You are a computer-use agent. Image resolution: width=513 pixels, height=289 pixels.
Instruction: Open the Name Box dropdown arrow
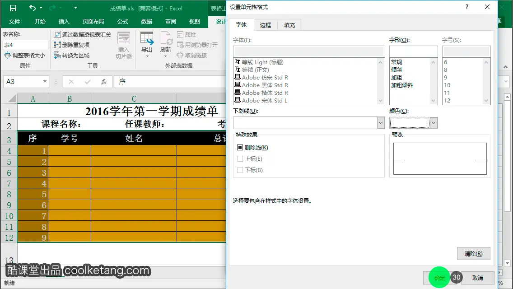pyautogui.click(x=45, y=81)
